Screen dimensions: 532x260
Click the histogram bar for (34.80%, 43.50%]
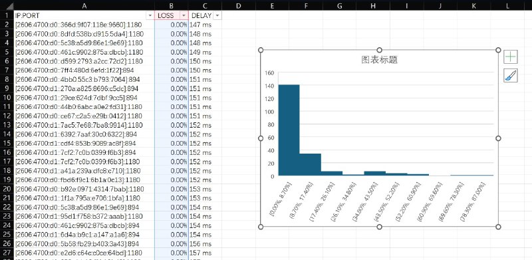click(375, 173)
